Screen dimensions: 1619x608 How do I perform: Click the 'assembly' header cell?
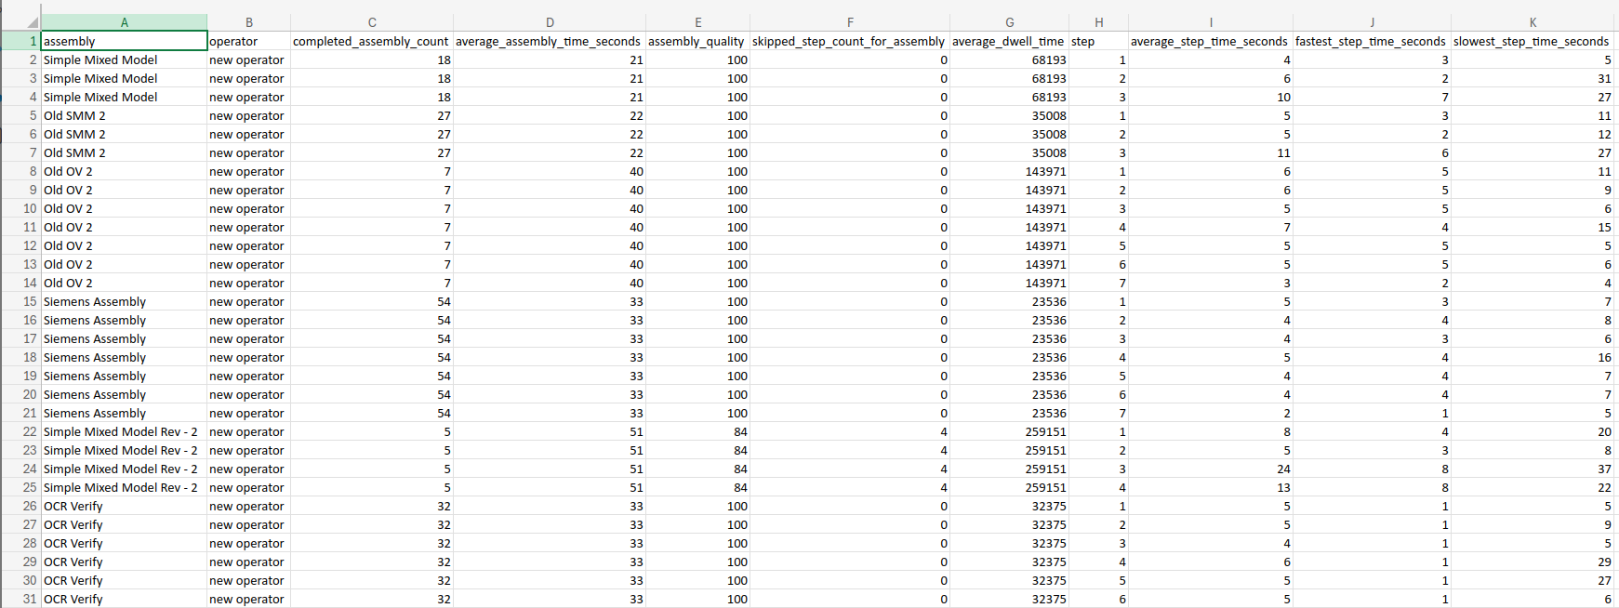(x=125, y=41)
